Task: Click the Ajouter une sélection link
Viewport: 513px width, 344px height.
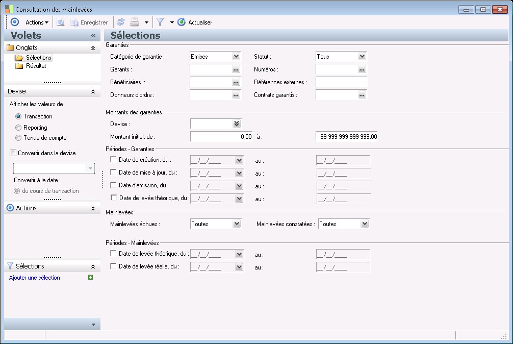Action: pos(35,278)
